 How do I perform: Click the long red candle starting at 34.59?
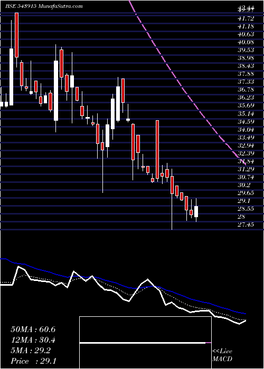pyautogui.click(x=157, y=149)
